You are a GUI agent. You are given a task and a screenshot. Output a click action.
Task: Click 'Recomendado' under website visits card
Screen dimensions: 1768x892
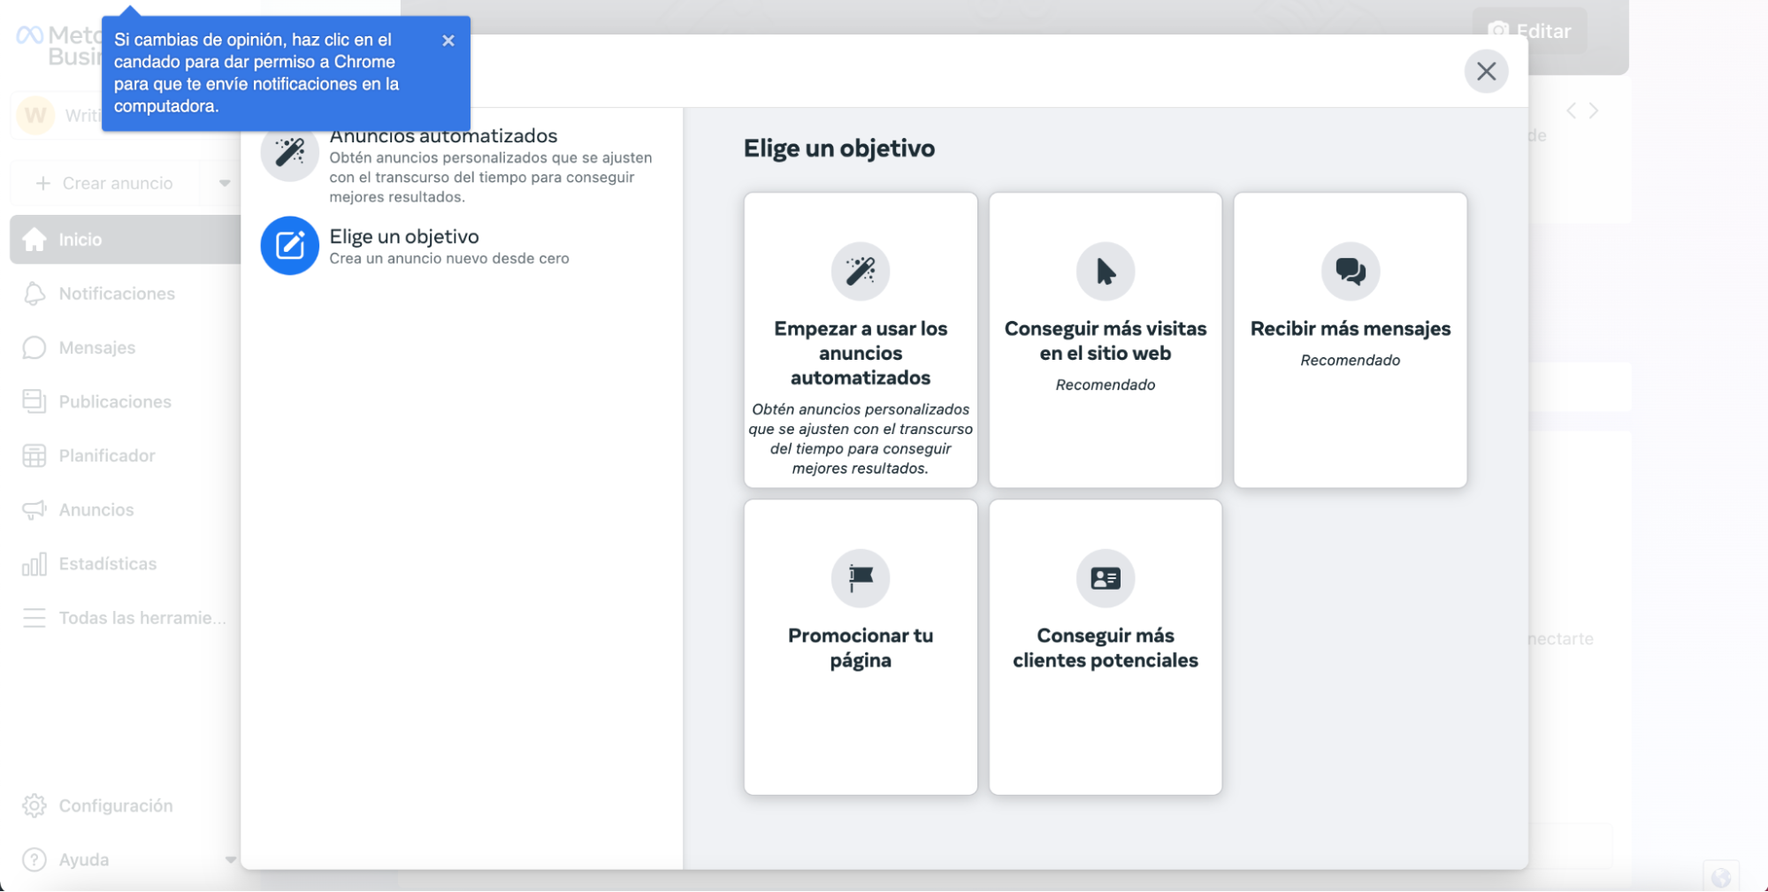coord(1106,385)
